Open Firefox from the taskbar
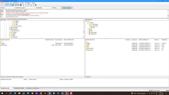169x95 pixels. [x=41, y=93]
